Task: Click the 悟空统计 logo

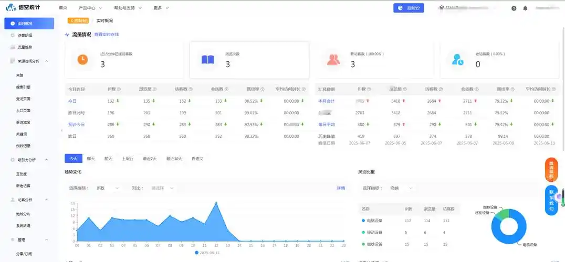Action: tap(23, 7)
